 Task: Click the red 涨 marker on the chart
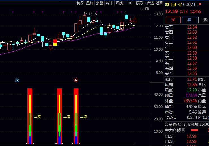point(76,80)
